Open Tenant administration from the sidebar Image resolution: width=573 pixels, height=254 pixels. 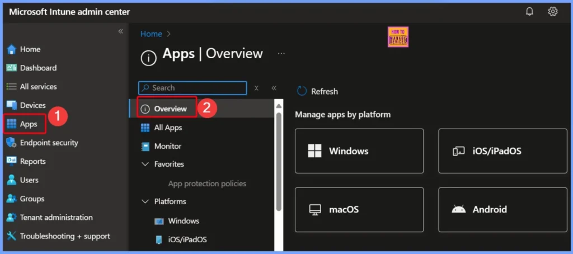[x=57, y=217]
